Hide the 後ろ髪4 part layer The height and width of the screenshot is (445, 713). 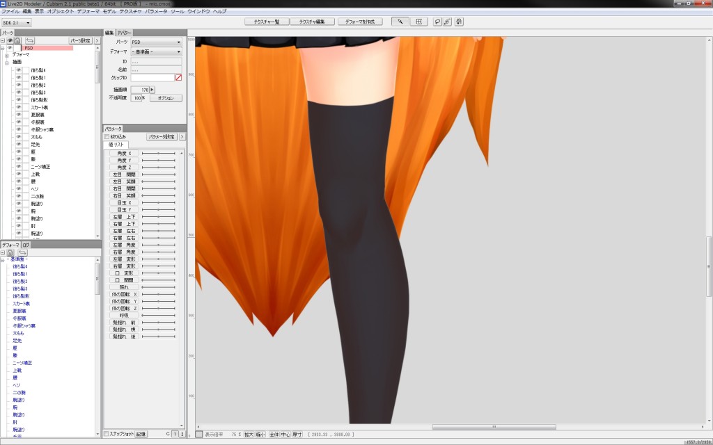coord(19,70)
